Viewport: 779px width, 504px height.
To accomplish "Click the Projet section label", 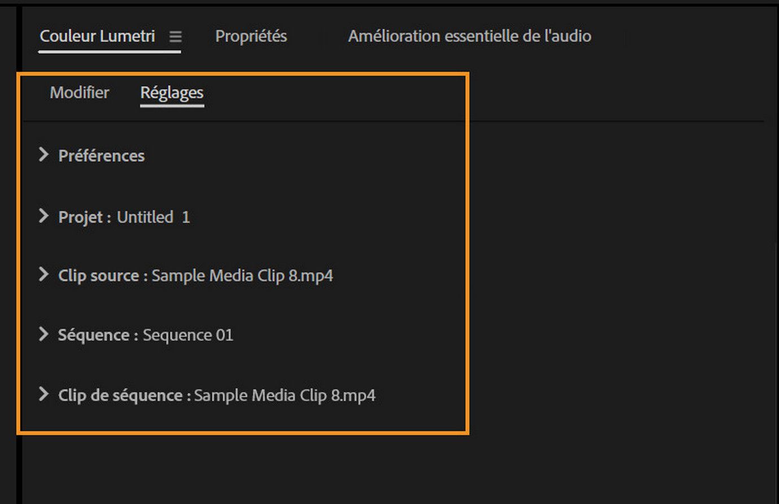I will pos(84,217).
